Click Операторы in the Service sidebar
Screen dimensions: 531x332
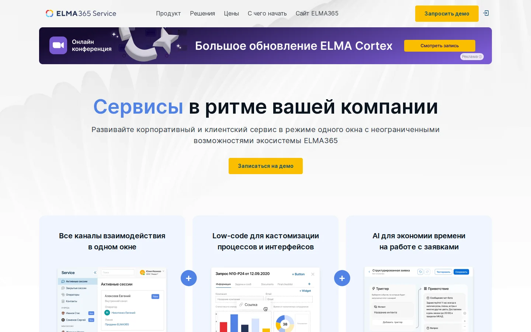(70, 295)
